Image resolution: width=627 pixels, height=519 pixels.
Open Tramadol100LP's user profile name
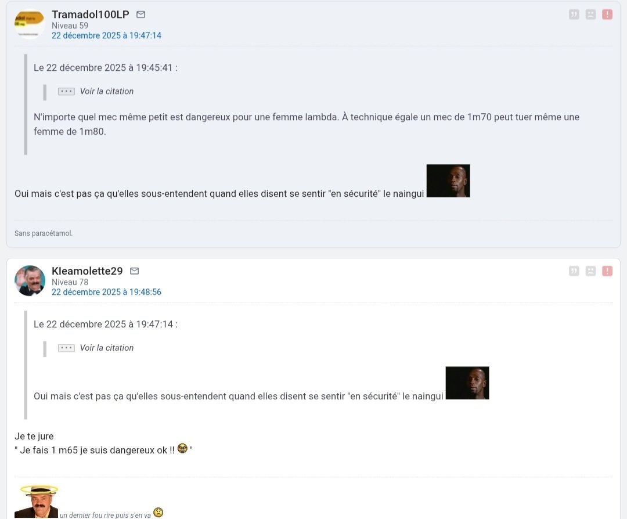point(91,15)
